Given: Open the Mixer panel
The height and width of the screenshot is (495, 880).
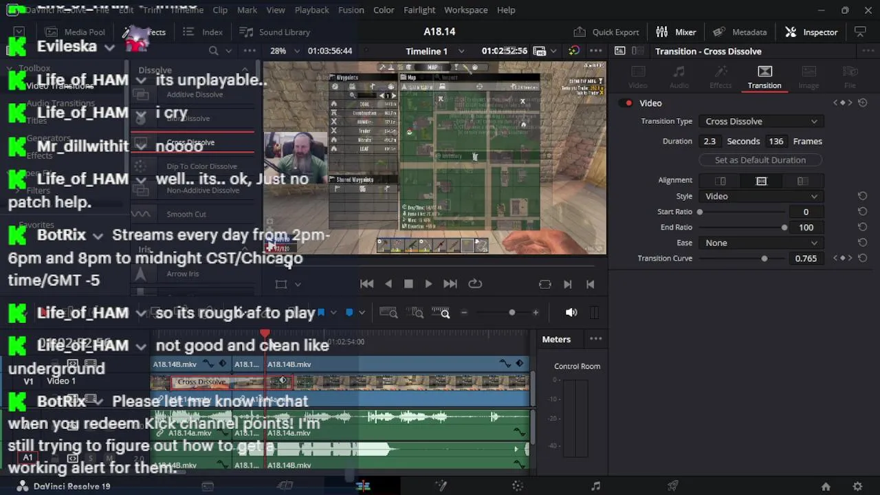Looking at the screenshot, I should pos(676,32).
